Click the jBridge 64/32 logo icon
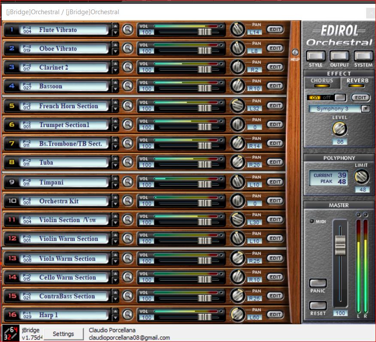This screenshot has height=342, width=376. [x=11, y=333]
